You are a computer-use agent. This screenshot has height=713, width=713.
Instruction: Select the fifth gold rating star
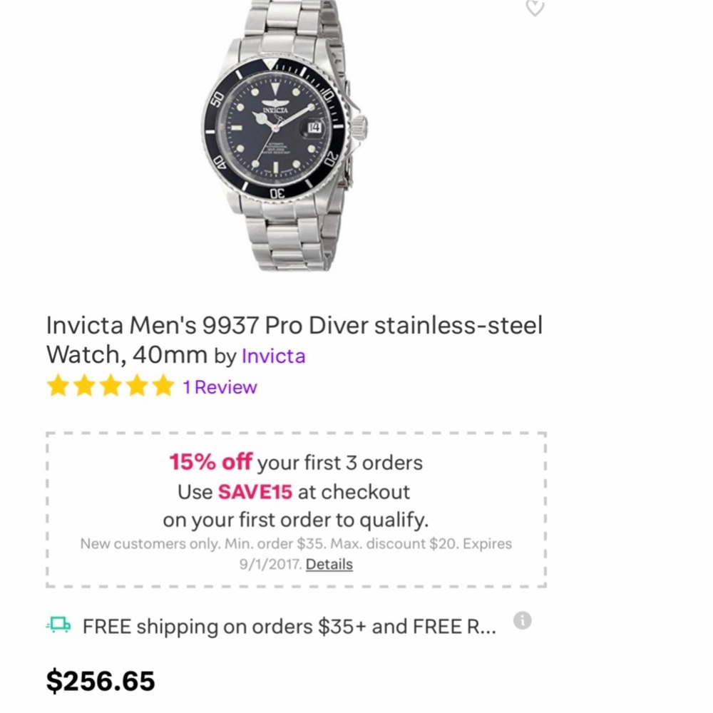[163, 386]
